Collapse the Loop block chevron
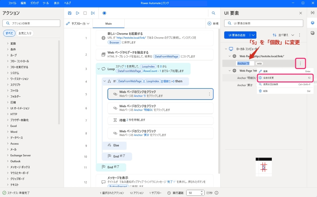This screenshot has width=317, height=197. pyautogui.click(x=99, y=69)
